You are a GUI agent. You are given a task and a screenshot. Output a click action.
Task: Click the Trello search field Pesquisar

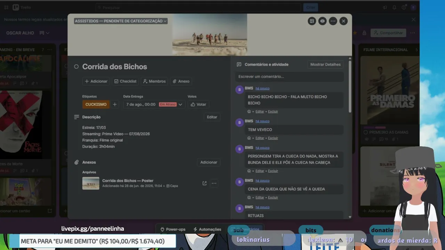pos(198,7)
